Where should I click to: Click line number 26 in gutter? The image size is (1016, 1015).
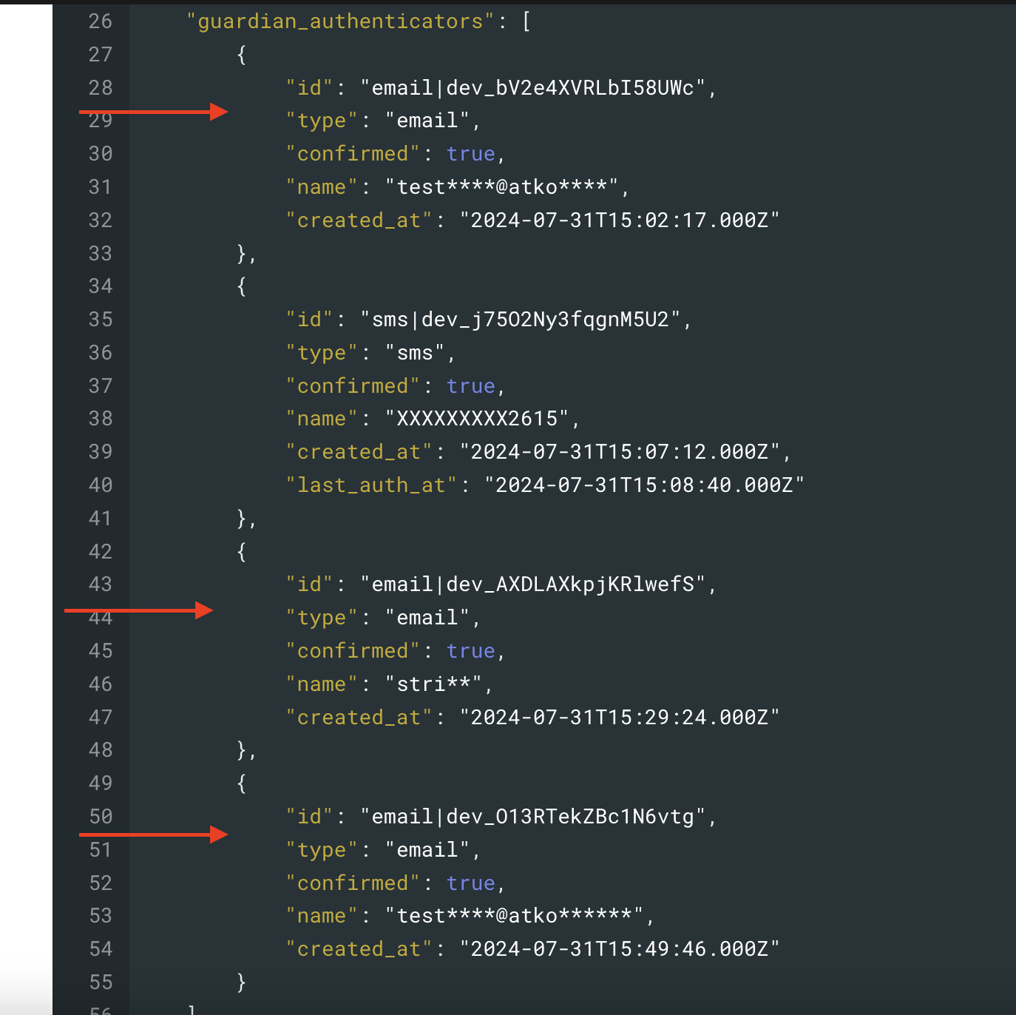[x=101, y=21]
